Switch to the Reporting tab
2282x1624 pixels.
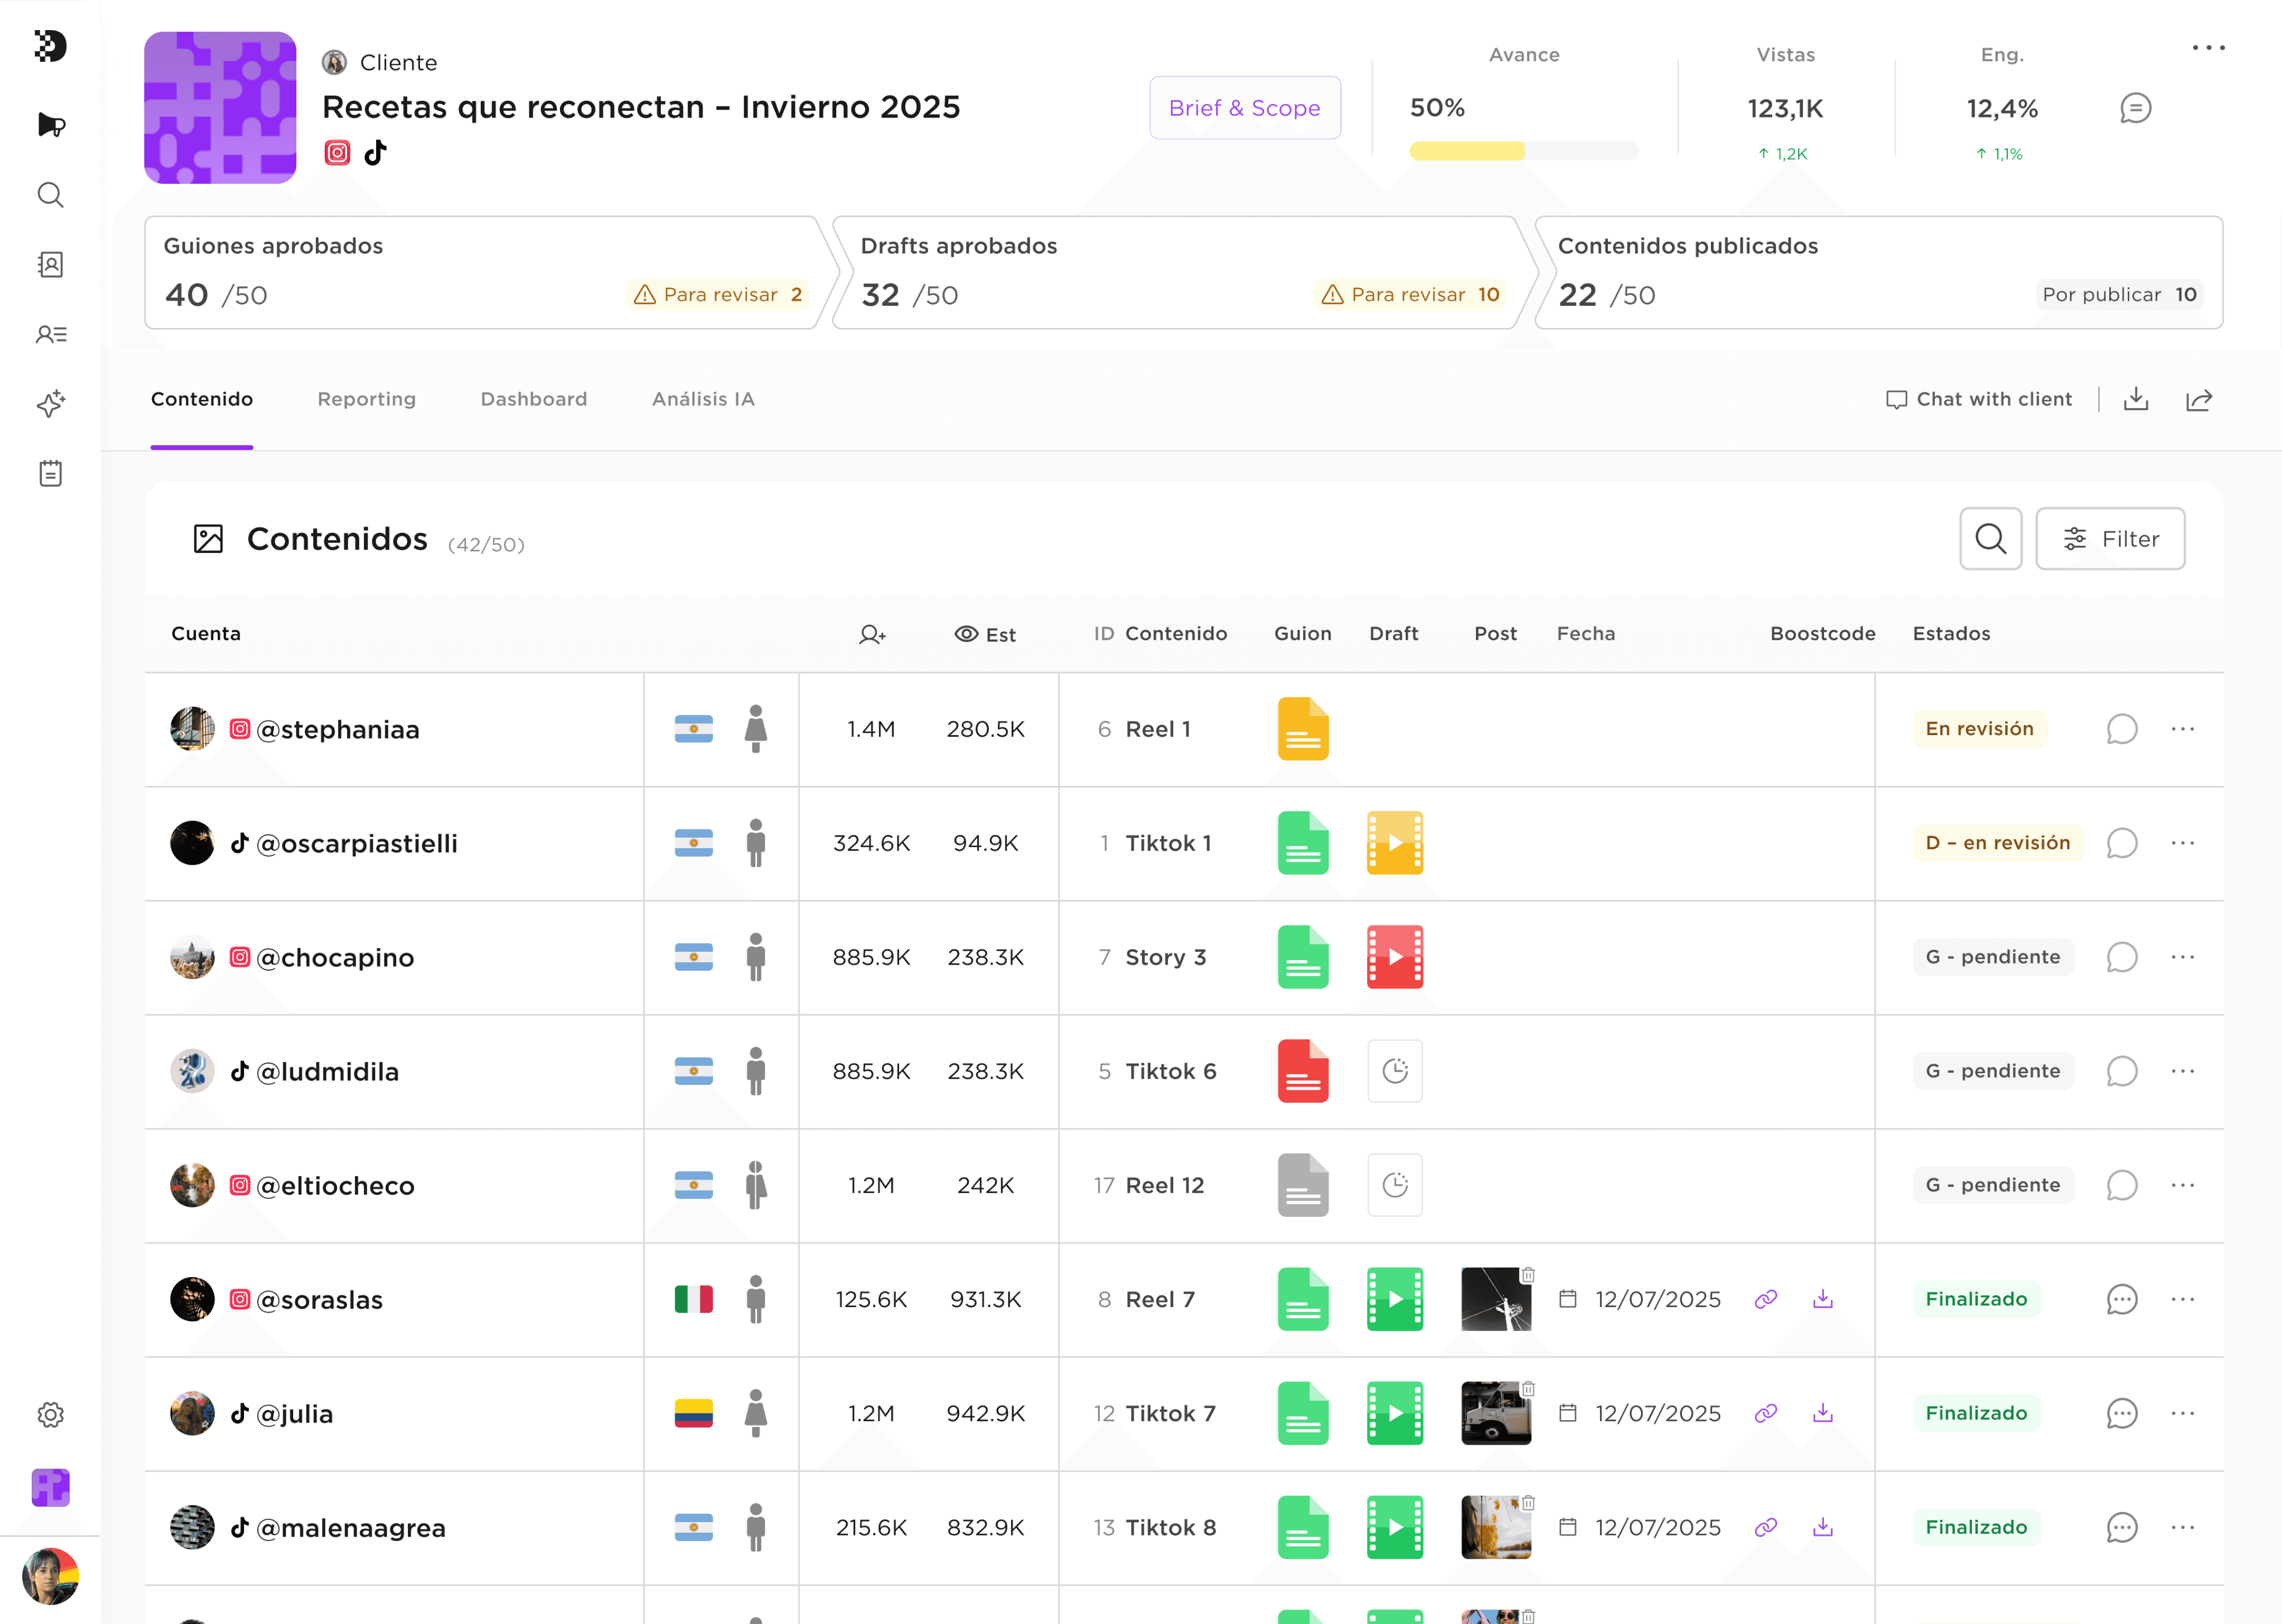366,399
